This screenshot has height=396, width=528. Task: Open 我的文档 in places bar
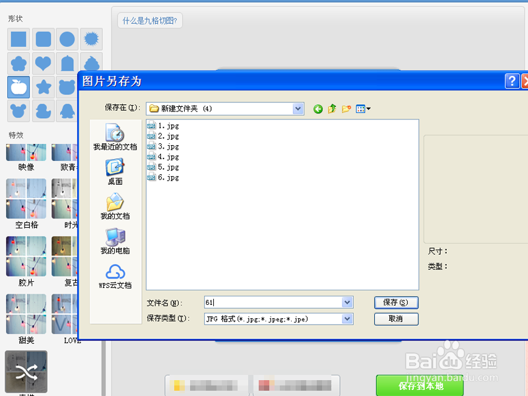pos(115,206)
